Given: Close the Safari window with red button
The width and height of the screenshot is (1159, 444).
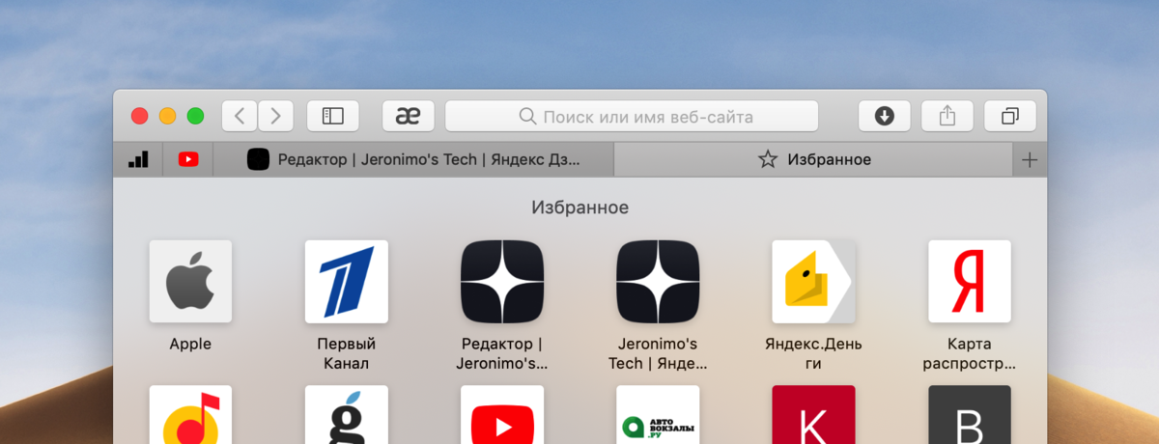Looking at the screenshot, I should (140, 116).
